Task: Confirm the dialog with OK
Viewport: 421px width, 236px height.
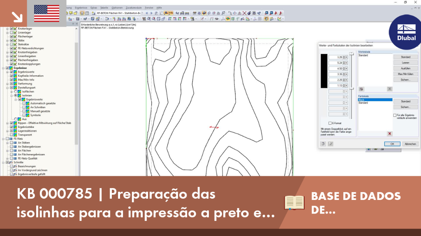Action: pos(392,144)
